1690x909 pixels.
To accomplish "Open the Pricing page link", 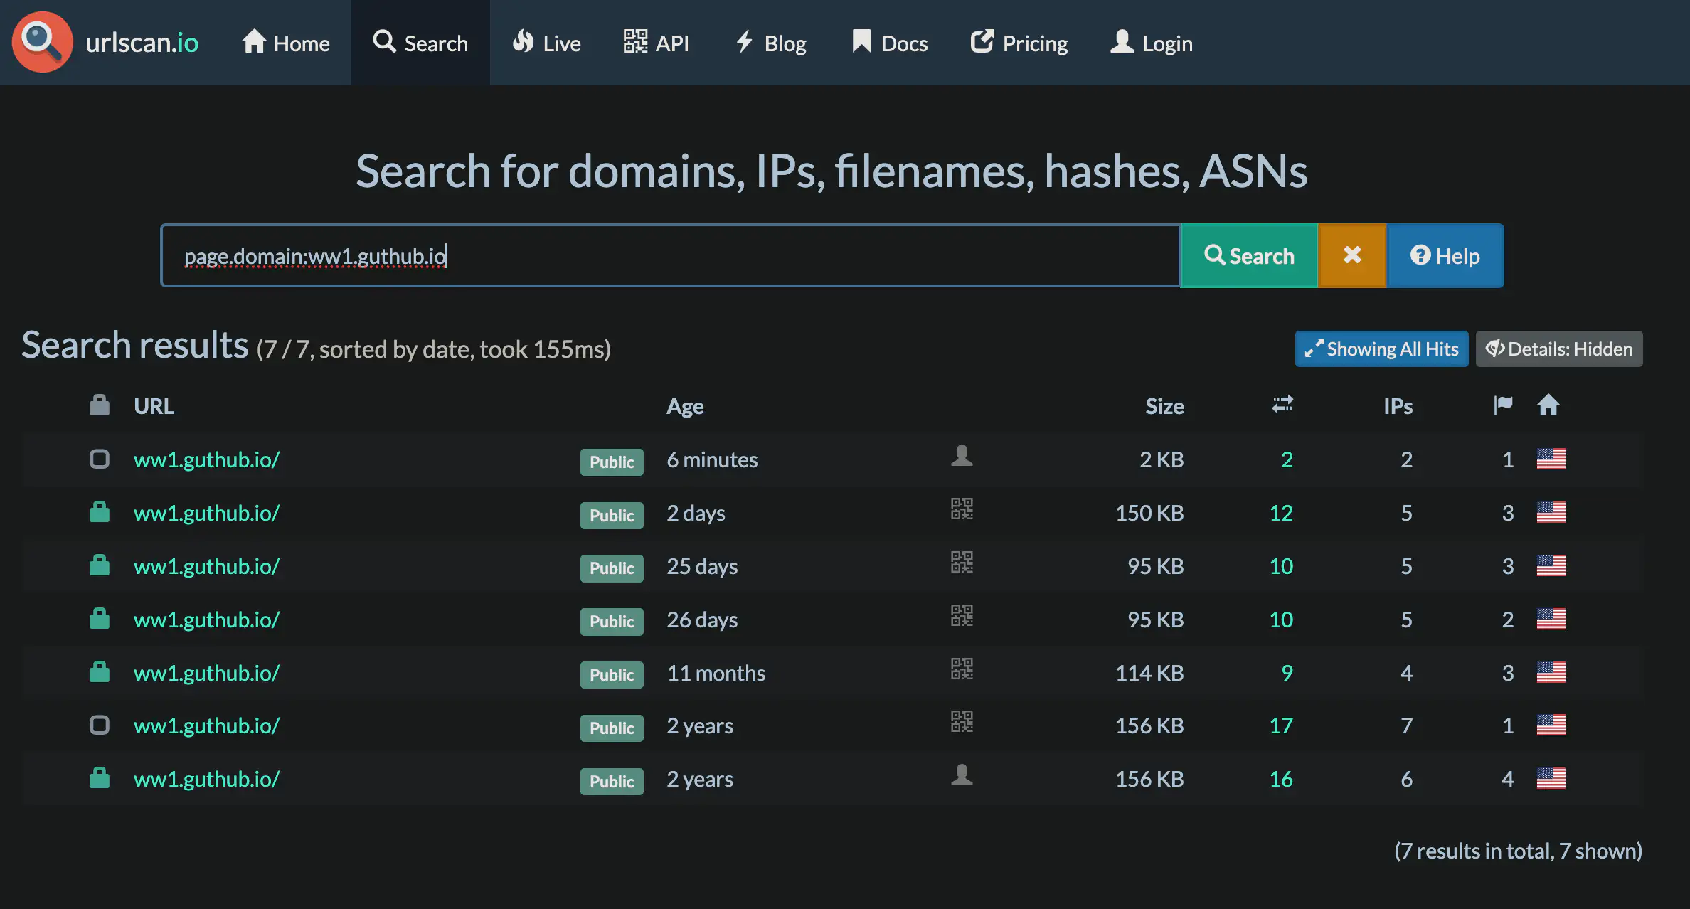I will coord(1019,43).
